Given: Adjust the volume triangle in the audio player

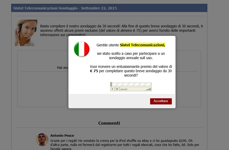Looking at the screenshot, I should [x=148, y=89].
